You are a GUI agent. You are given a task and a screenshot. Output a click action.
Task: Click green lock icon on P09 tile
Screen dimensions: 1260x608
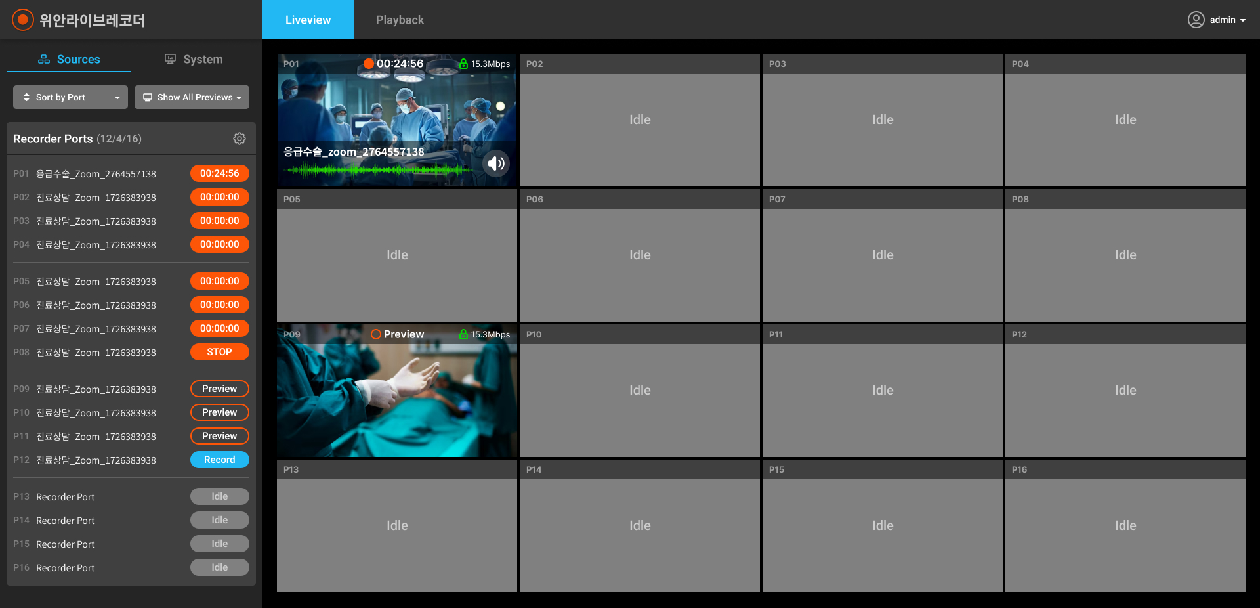pyautogui.click(x=463, y=334)
